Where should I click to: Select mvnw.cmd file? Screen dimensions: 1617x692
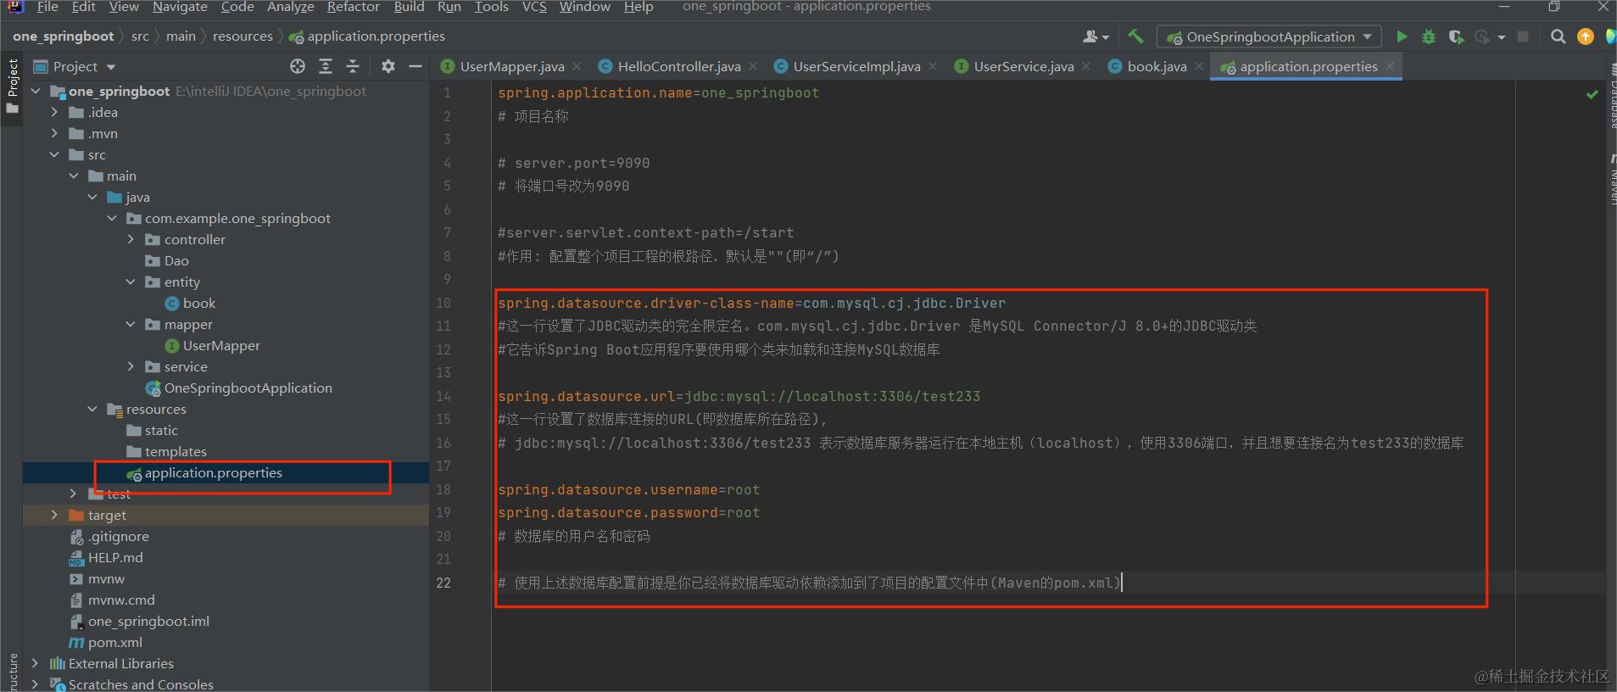[111, 600]
